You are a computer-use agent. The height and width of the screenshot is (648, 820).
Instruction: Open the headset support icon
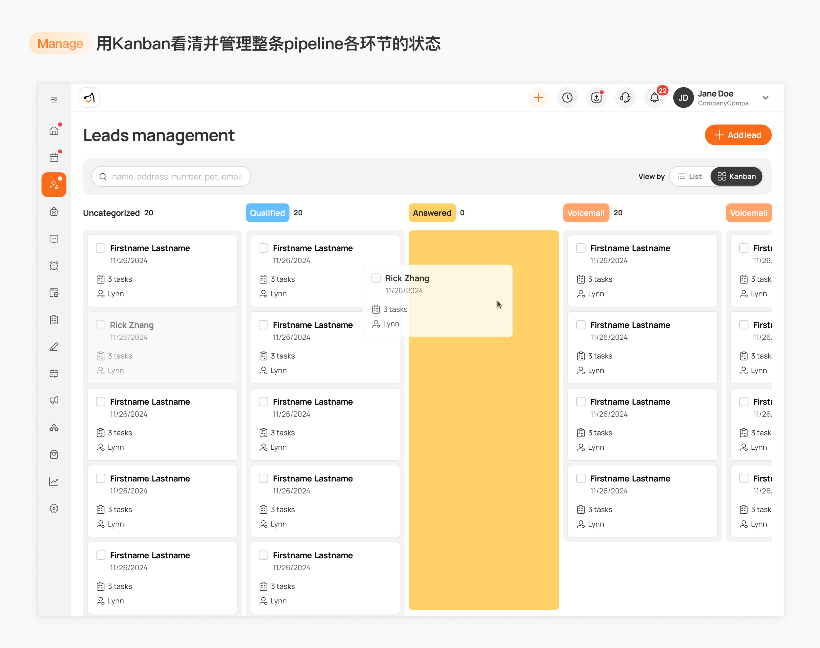[x=625, y=97]
